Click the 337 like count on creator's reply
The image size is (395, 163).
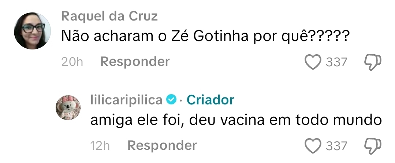tap(336, 146)
